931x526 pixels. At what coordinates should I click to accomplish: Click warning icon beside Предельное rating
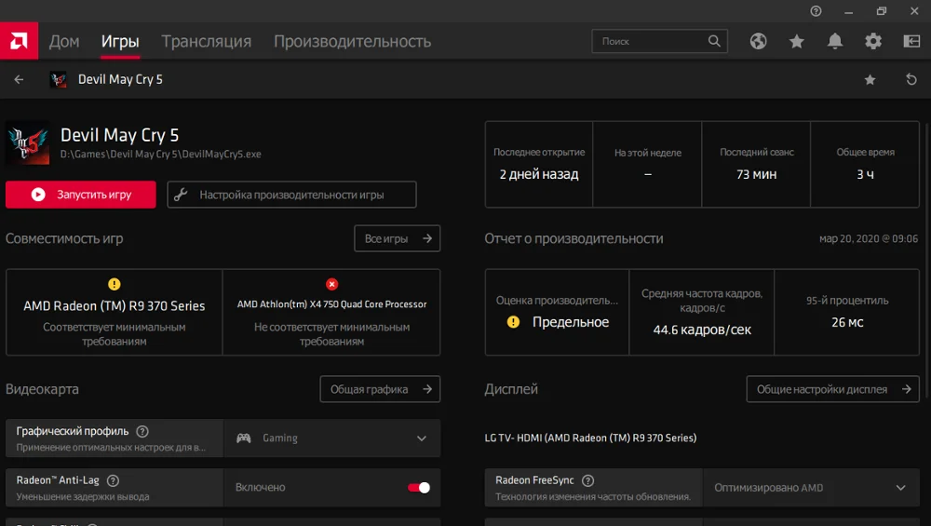[514, 322]
